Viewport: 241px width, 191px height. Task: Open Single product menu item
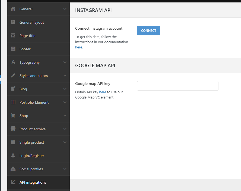[39, 142]
